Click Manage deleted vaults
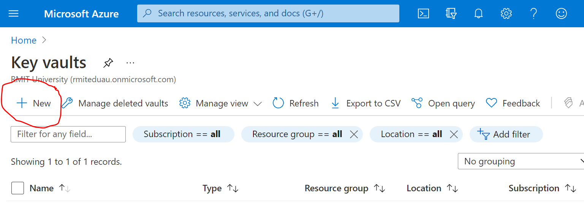584x203 pixels. 115,103
